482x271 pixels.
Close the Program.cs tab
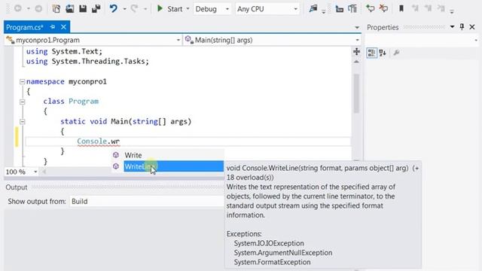click(63, 27)
